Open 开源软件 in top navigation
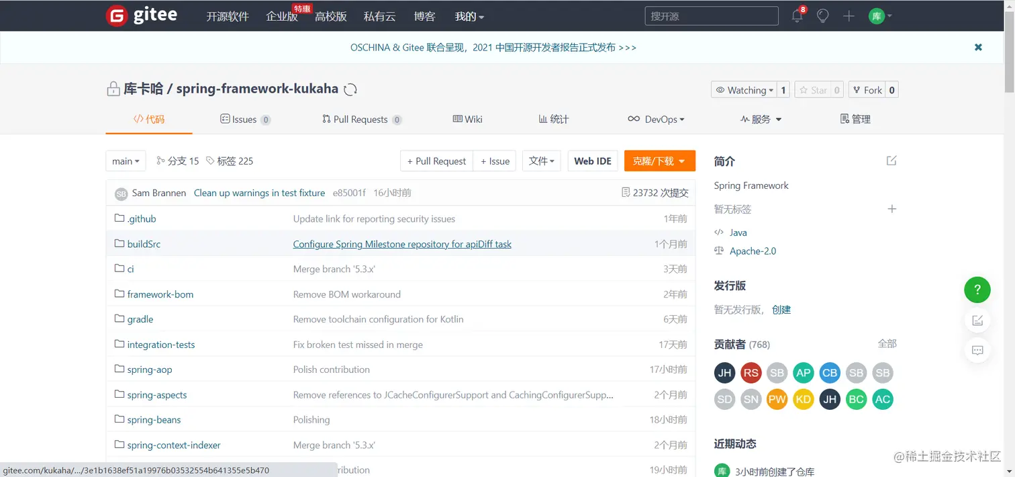This screenshot has height=477, width=1015. pyautogui.click(x=228, y=17)
